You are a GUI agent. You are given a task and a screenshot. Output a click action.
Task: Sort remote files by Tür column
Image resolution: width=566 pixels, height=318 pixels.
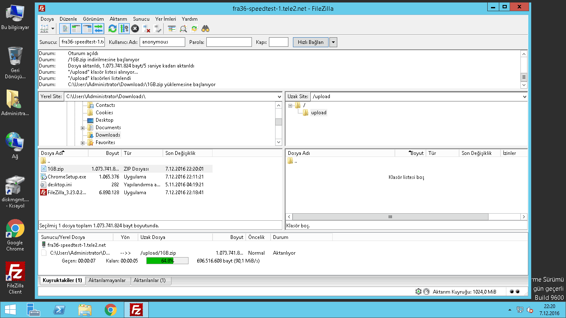(x=443, y=153)
